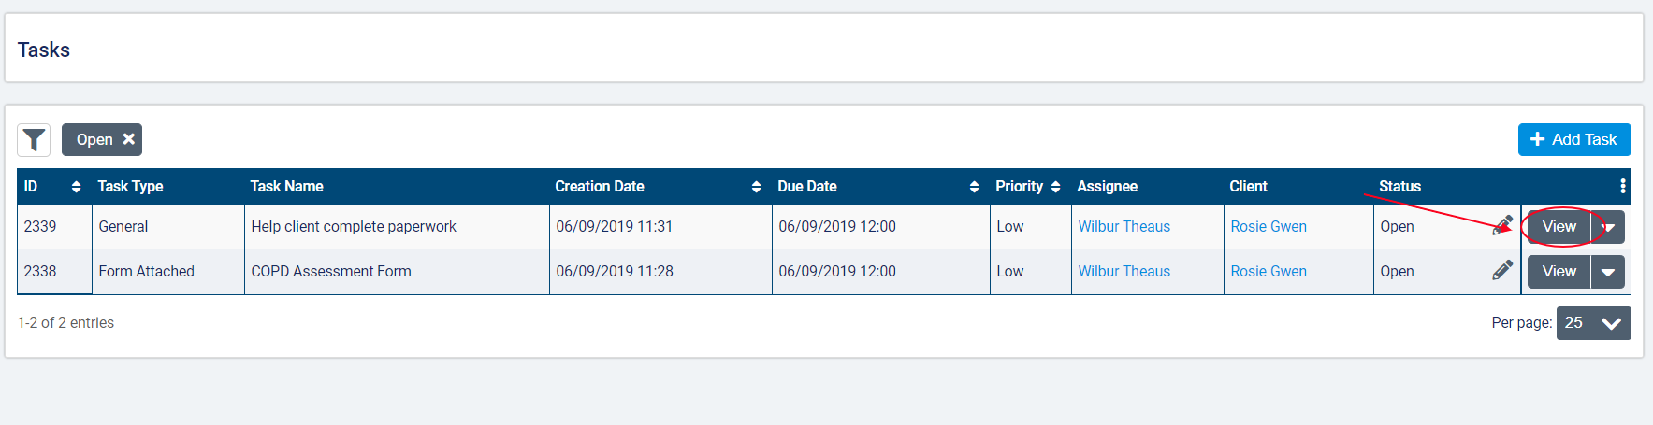Open assignee Wilbur Theaus in first row
Screen dimensions: 1653x425
[x=1124, y=226]
